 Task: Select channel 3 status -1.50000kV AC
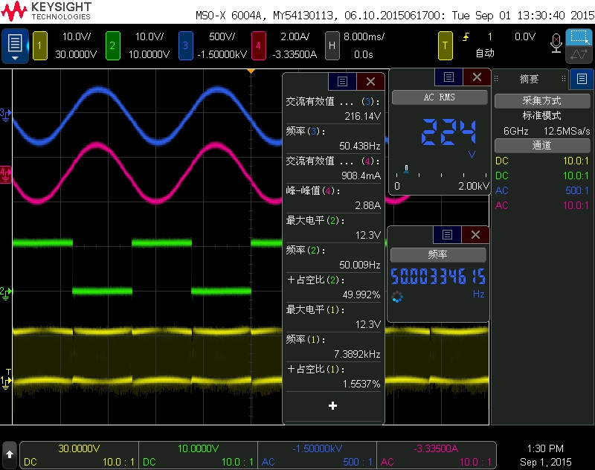(x=318, y=455)
